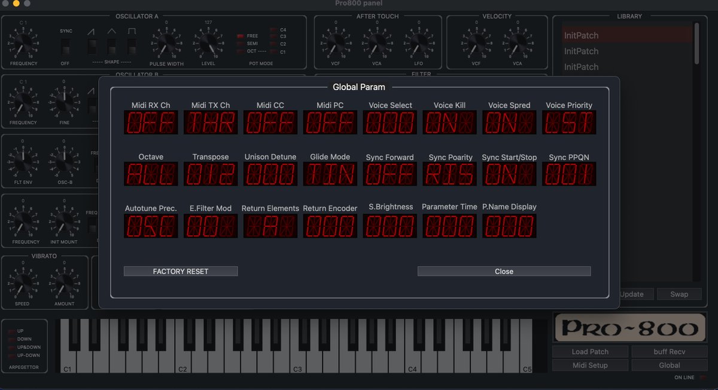
Task: Toggle the Sync Start/Stop display
Action: click(x=510, y=174)
